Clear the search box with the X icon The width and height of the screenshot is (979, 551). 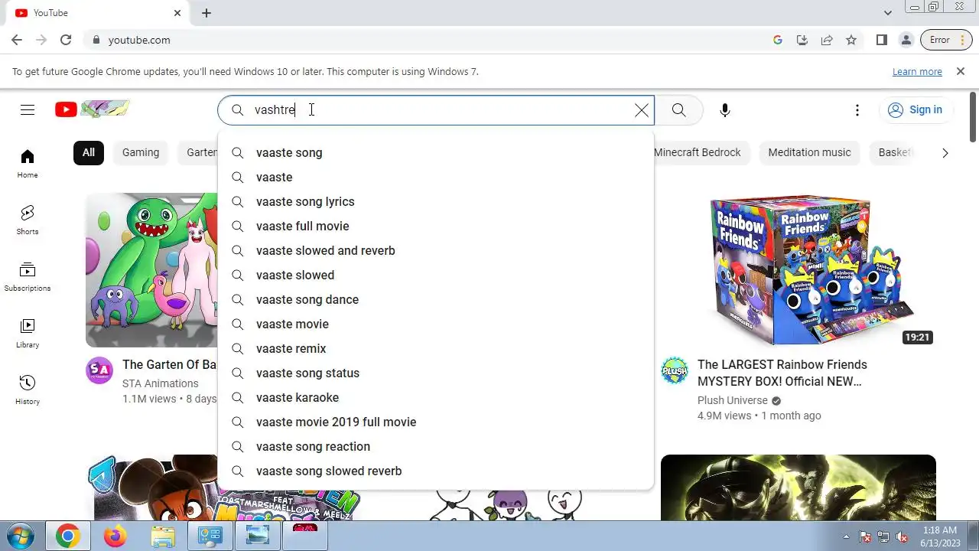[642, 110]
